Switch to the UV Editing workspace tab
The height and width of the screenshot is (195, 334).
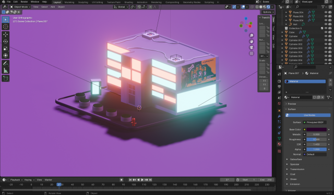(97, 2)
